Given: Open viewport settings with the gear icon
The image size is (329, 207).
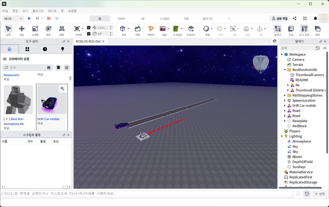Looking at the screenshot, I should [x=274, y=41].
